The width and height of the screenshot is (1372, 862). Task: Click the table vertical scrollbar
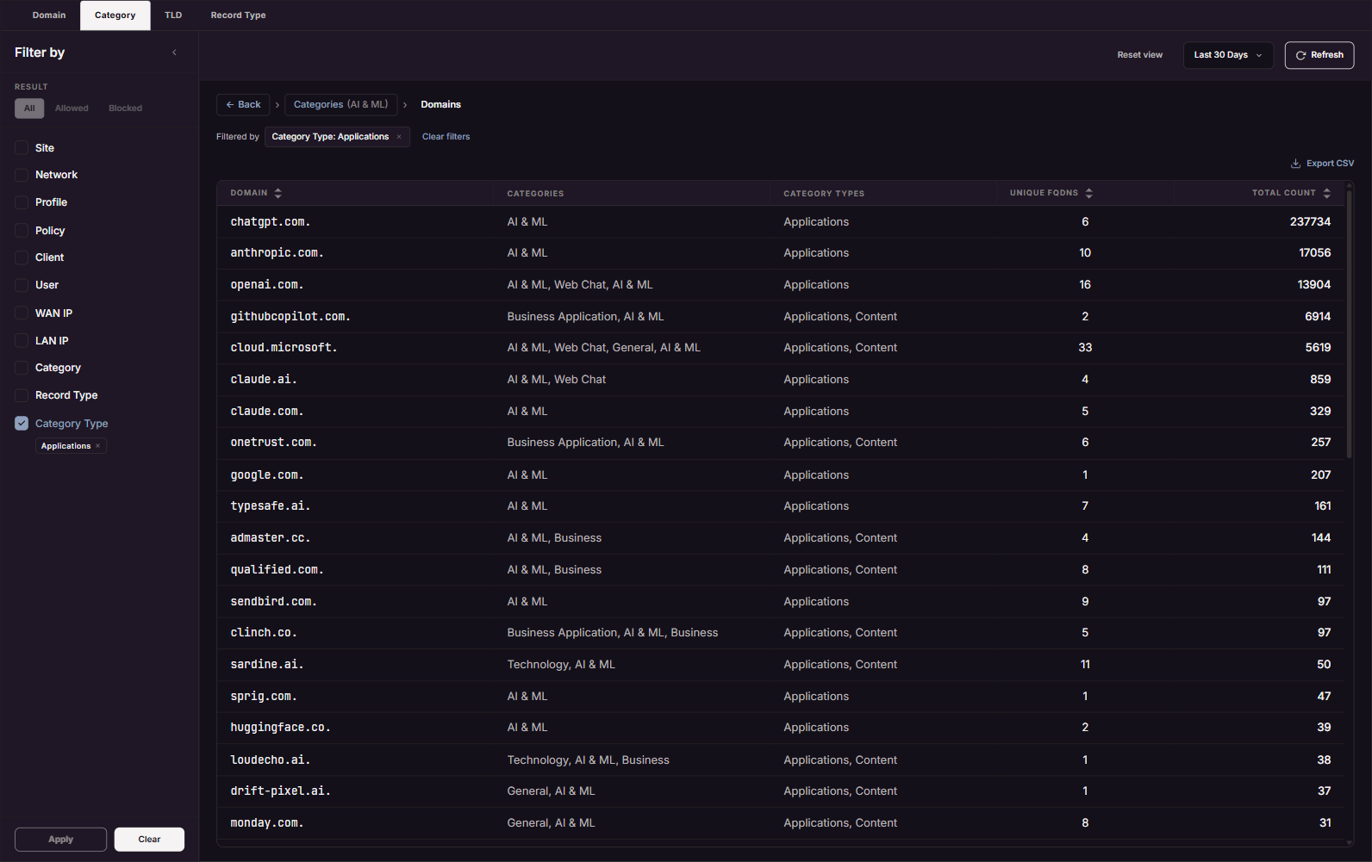click(1349, 323)
